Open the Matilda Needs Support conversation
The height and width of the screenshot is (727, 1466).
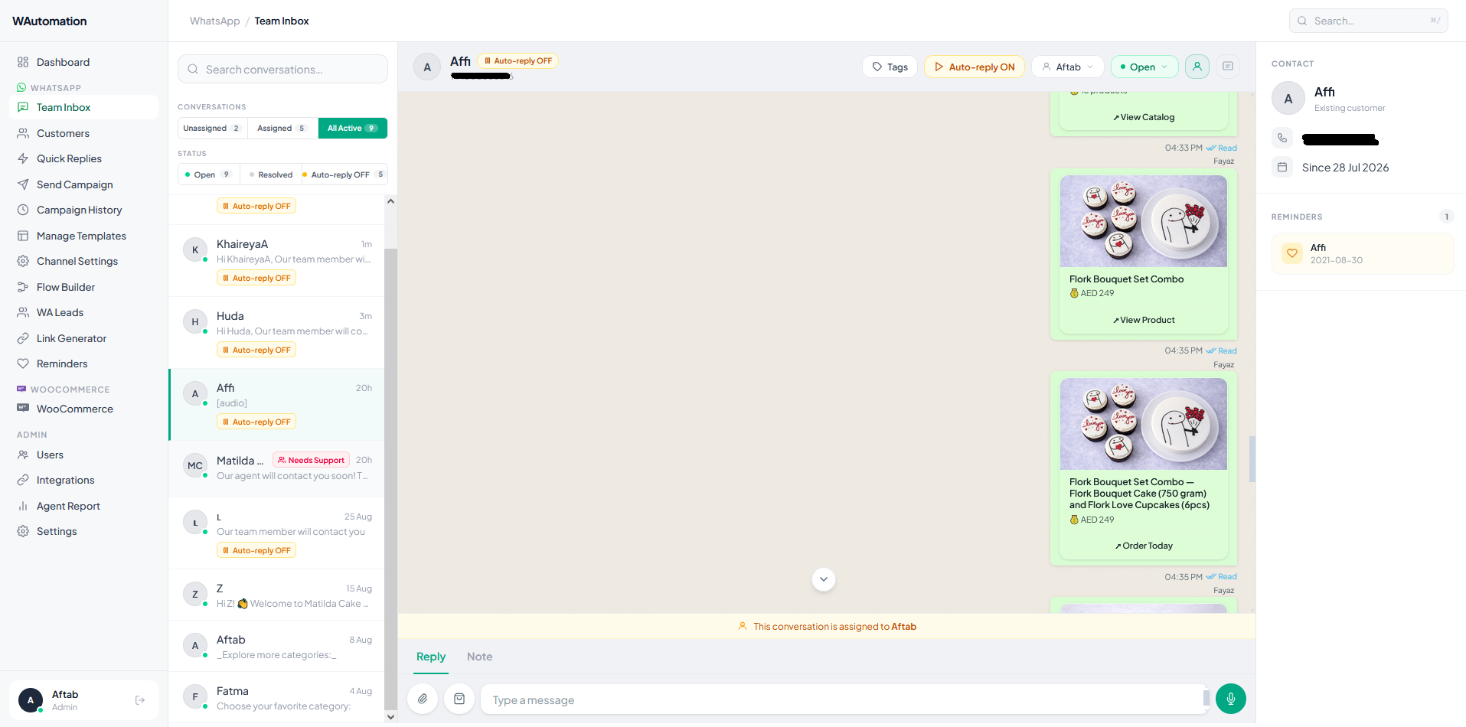[276, 468]
